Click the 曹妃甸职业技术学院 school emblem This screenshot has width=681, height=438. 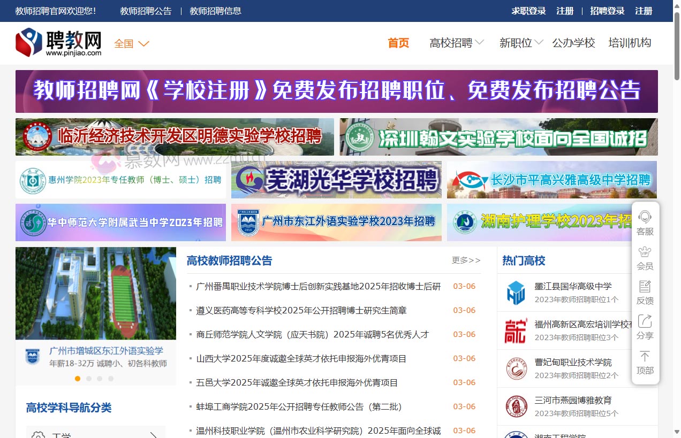point(516,368)
